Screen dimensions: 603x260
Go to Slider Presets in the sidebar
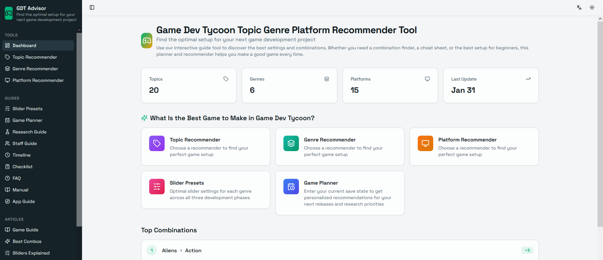(x=38, y=109)
